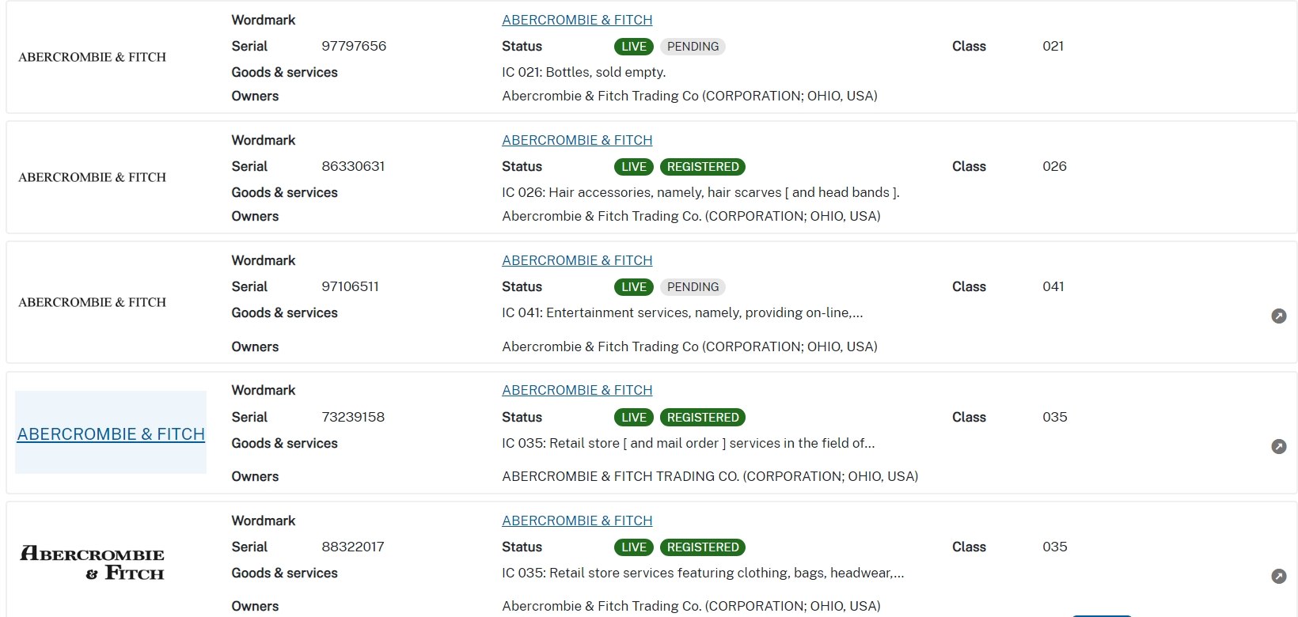The image size is (1298, 617).
Task: Follow the wordmark link in the Class 041 record
Action: [x=577, y=260]
